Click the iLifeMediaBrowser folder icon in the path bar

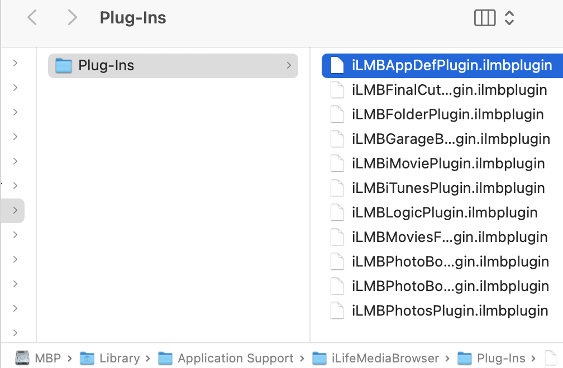tap(319, 358)
